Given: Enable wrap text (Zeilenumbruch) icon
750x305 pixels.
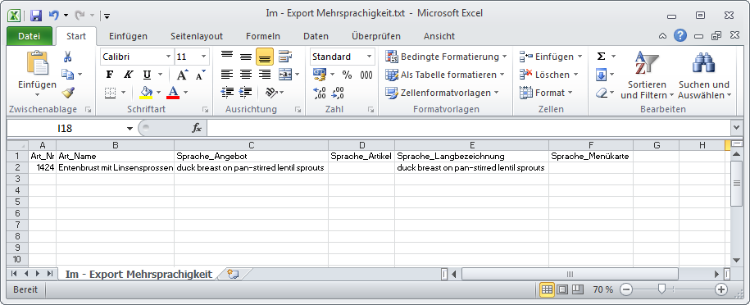Looking at the screenshot, I should tap(285, 57).
